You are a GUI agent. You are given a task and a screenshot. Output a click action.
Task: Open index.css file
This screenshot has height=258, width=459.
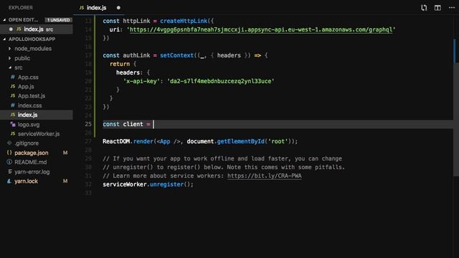coord(30,105)
